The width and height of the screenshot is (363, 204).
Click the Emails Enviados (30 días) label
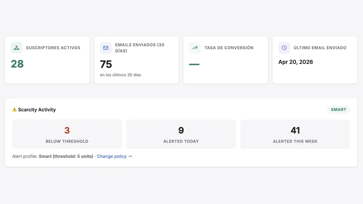[x=140, y=48]
